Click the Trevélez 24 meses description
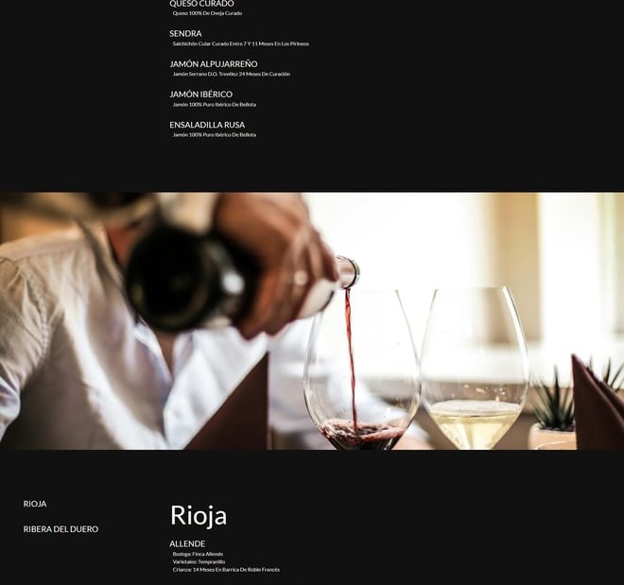This screenshot has width=624, height=585. pyautogui.click(x=232, y=74)
